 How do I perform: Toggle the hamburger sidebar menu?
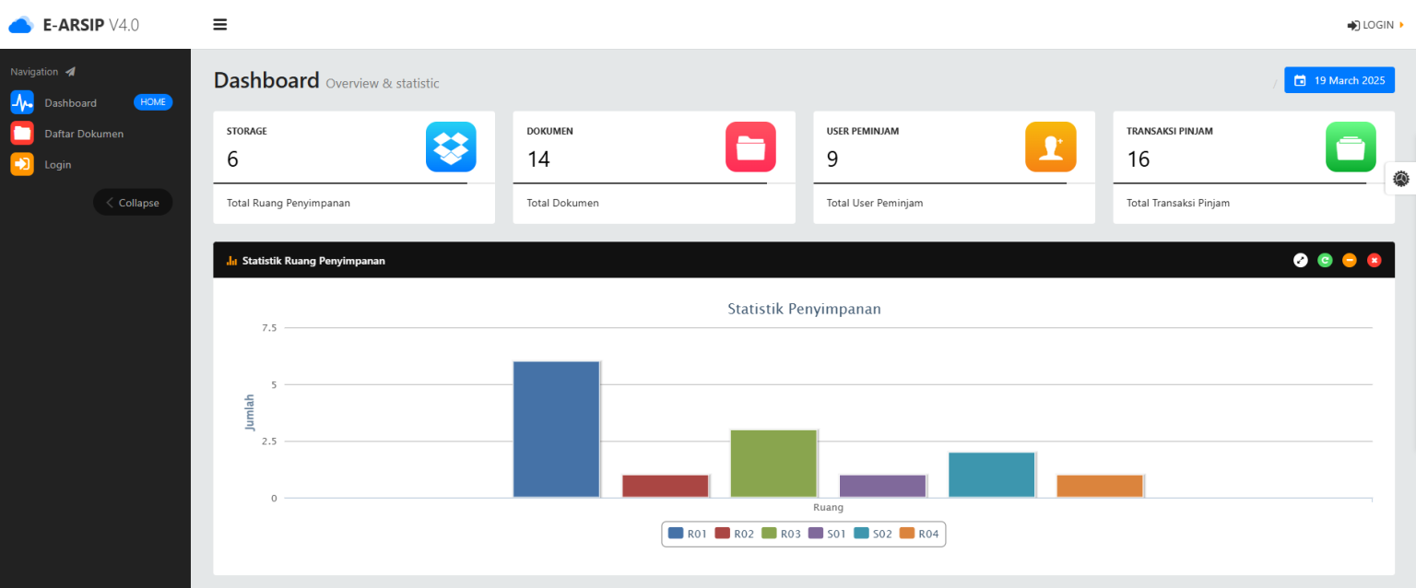(220, 25)
